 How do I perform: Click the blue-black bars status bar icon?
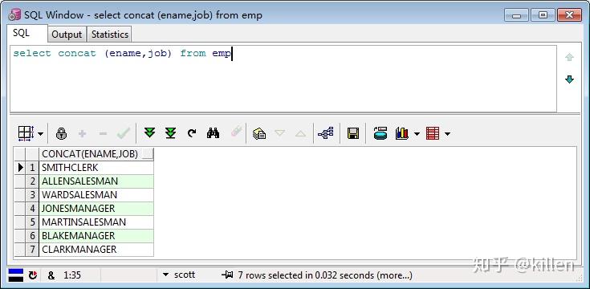coord(16,275)
